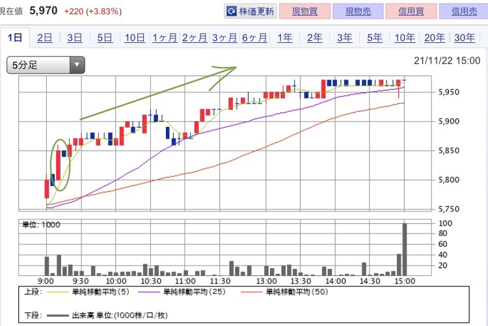This screenshot has height=326, width=488.
Task: Switch to the 10日 period
Action: [x=135, y=38]
